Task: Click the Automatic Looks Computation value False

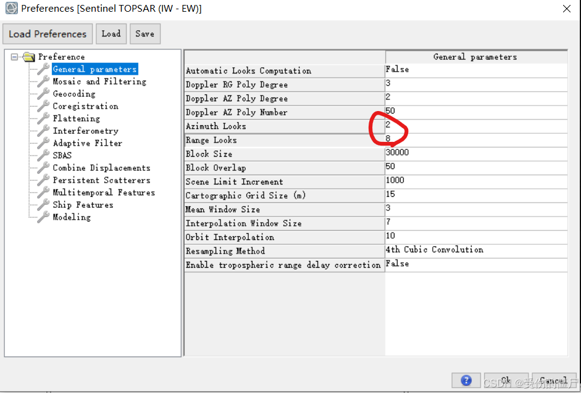Action: tap(476, 70)
